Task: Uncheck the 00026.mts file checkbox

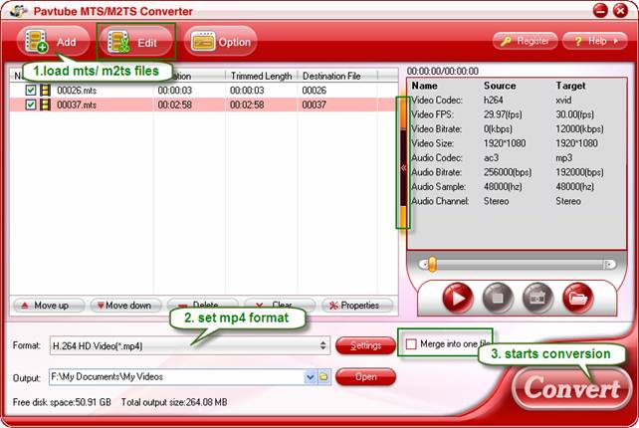Action: pyautogui.click(x=31, y=90)
